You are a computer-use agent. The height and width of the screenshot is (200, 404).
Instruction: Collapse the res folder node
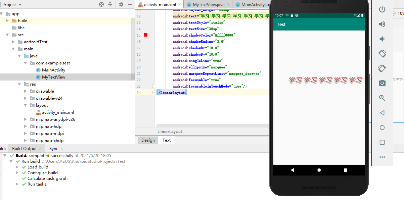pyautogui.click(x=19, y=84)
